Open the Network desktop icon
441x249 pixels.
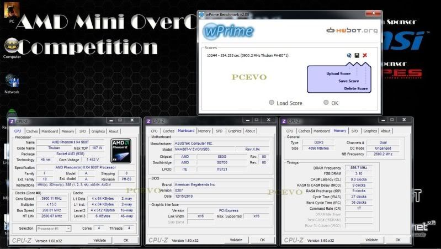(12, 82)
